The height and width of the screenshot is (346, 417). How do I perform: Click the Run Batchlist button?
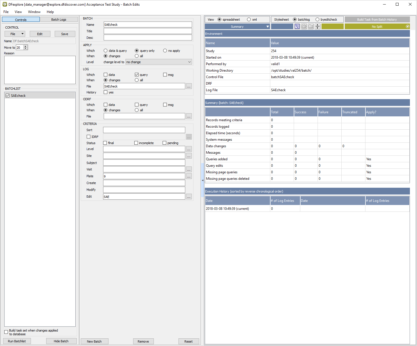(17, 341)
